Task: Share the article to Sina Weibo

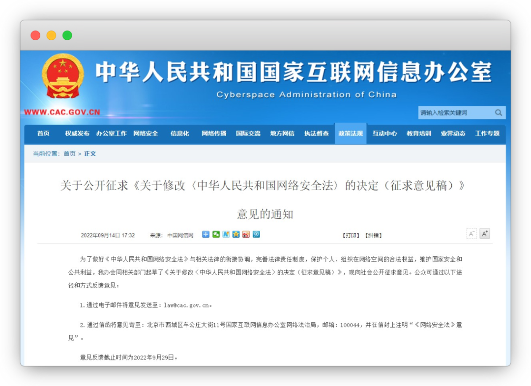Action: [x=246, y=234]
